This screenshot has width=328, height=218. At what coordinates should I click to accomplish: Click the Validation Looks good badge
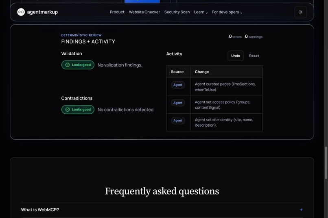(x=78, y=65)
